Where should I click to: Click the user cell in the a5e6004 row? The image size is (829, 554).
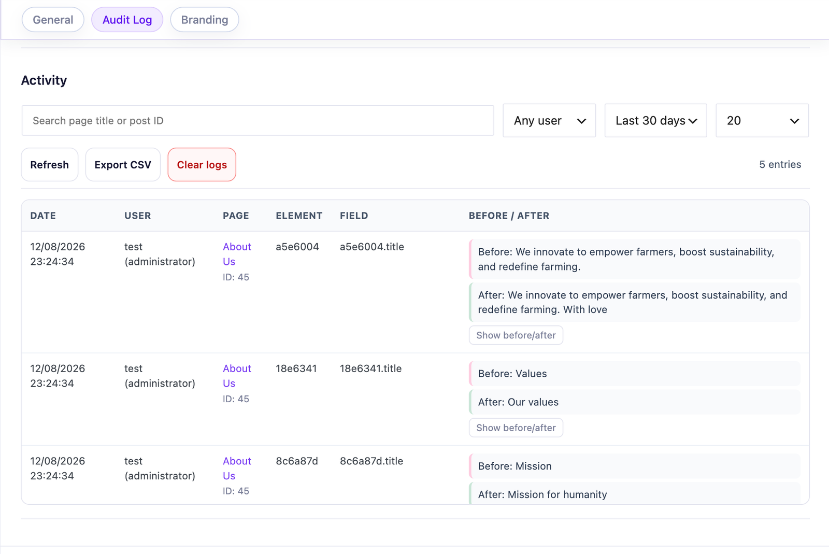coord(160,254)
